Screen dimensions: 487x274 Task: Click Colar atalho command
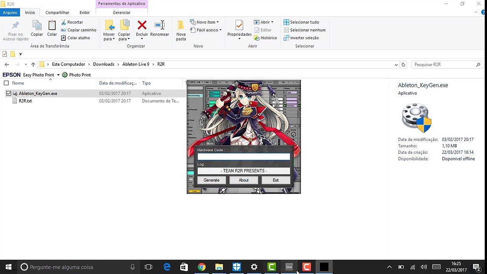pyautogui.click(x=75, y=38)
